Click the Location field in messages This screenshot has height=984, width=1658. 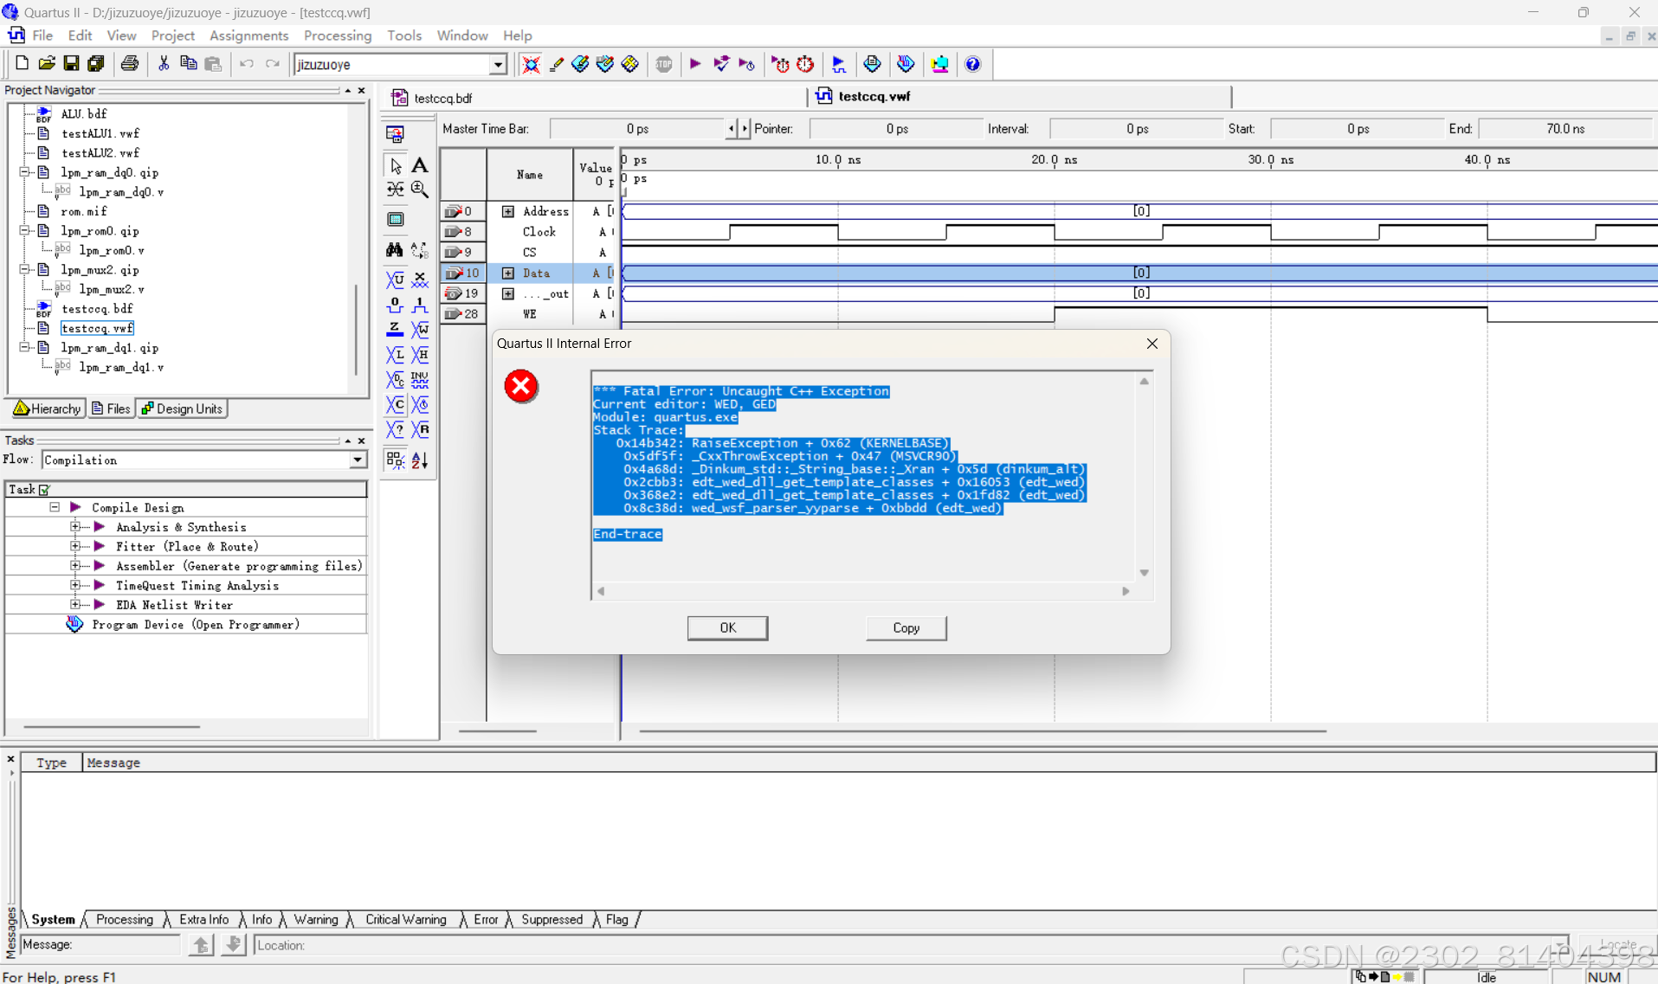pyautogui.click(x=909, y=945)
